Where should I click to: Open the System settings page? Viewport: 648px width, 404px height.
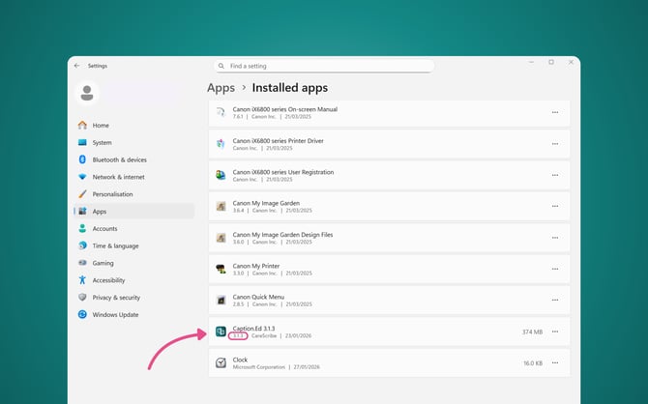point(102,143)
